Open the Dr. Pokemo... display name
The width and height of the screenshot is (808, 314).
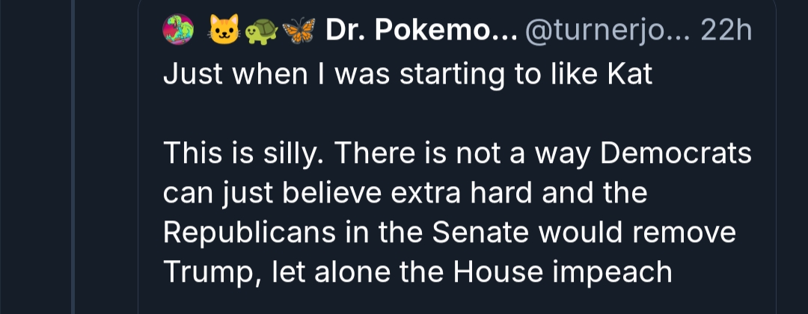pos(420,30)
